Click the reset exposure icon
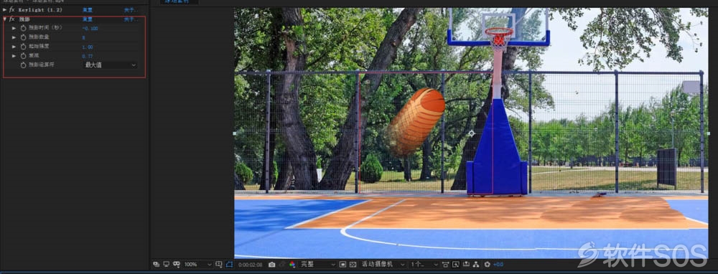718x274 pixels. [488, 265]
